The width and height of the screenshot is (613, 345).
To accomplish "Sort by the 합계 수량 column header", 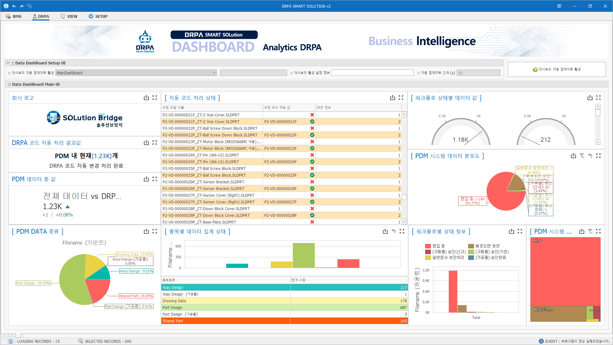I will (x=349, y=280).
